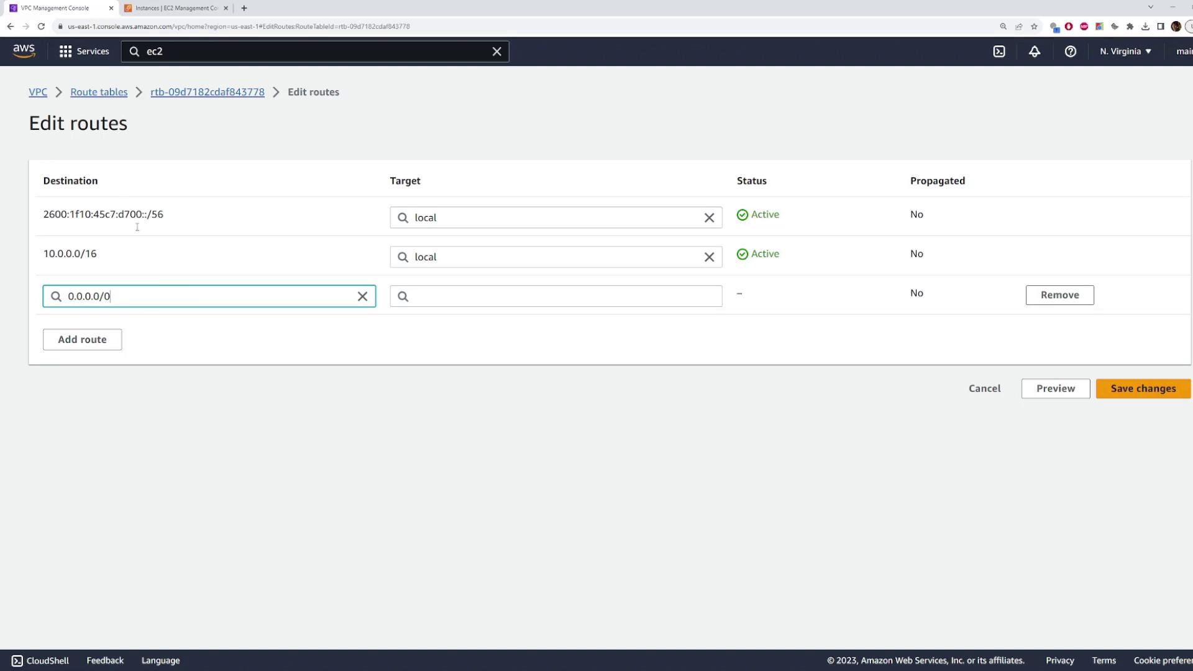Go to Route tables breadcrumb link
This screenshot has width=1193, height=671.
click(x=99, y=92)
